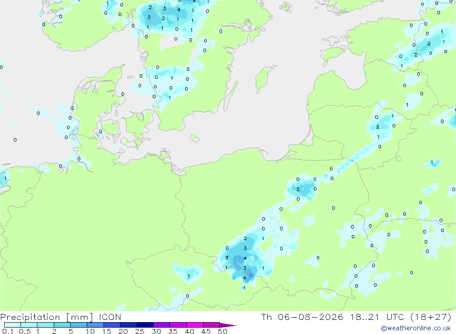Click the legend swatch between 0.5 and 1
The width and height of the screenshot is (456, 334).
(29, 325)
